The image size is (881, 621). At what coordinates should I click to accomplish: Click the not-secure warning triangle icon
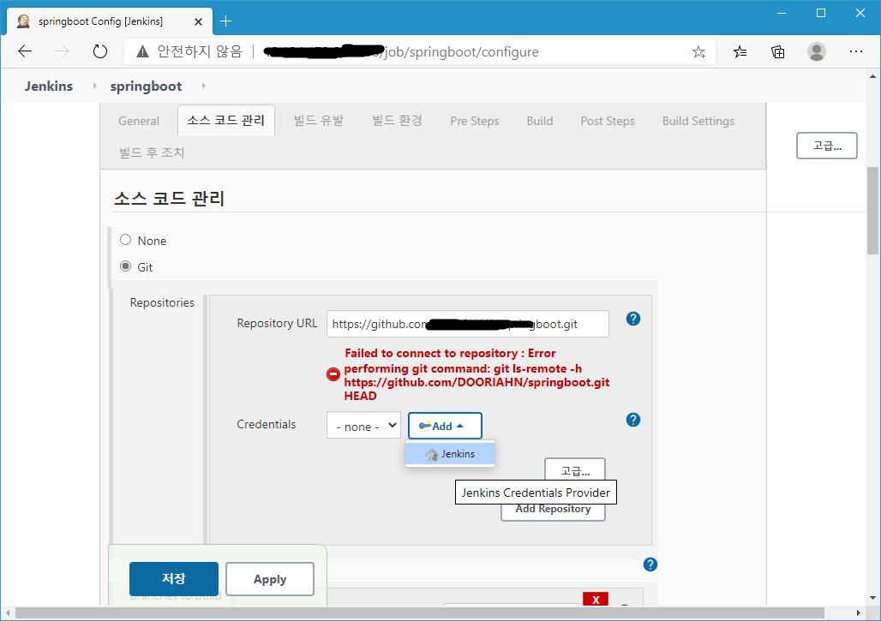(143, 51)
